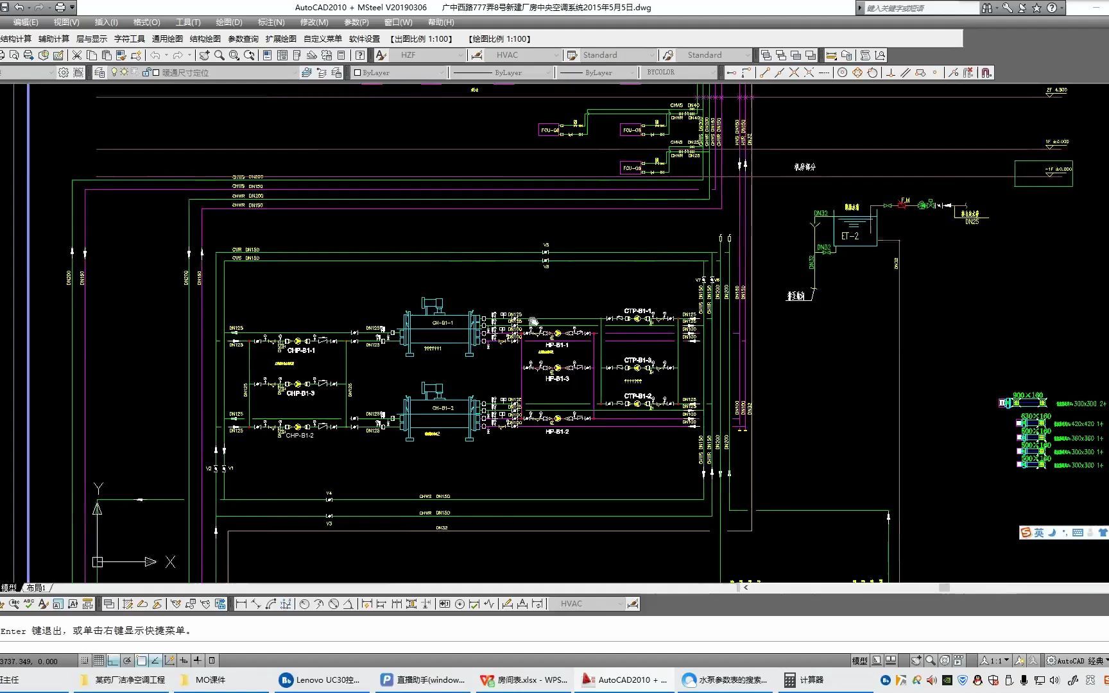Open the 绘图(D) menu
The image size is (1109, 693).
229,22
